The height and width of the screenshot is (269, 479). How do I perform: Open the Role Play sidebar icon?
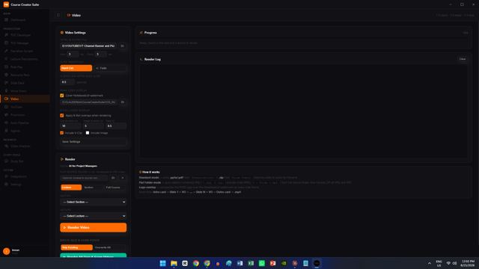(x=7, y=67)
